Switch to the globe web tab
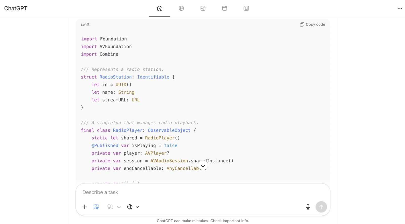Screen dimensions: 405x224 pyautogui.click(x=181, y=8)
